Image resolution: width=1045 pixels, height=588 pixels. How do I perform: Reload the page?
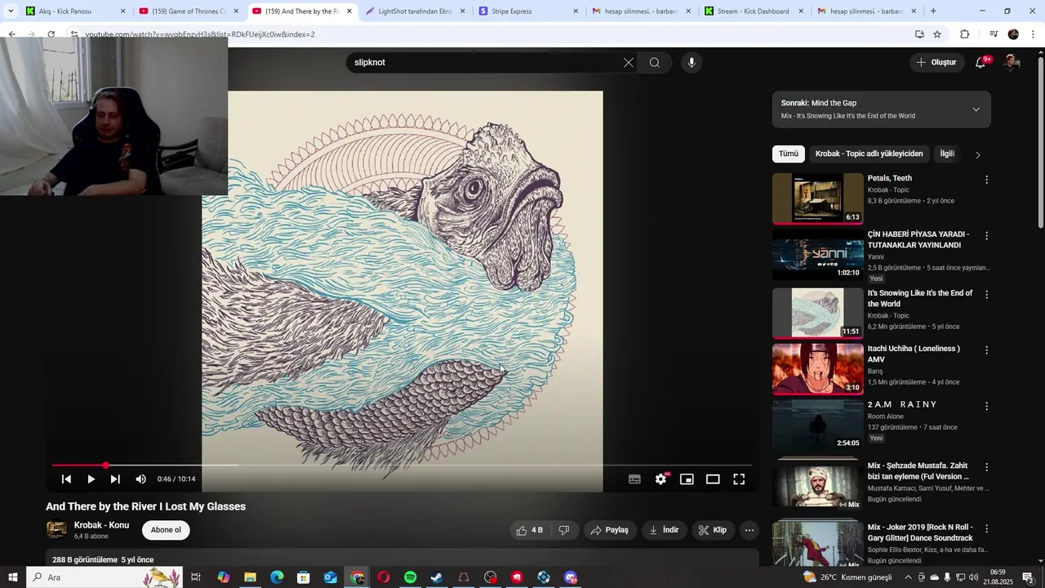click(51, 34)
